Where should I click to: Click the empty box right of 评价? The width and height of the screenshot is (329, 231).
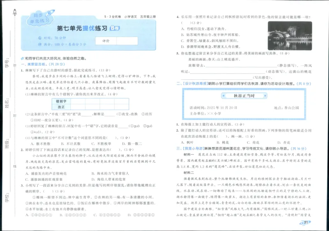pos(127,41)
